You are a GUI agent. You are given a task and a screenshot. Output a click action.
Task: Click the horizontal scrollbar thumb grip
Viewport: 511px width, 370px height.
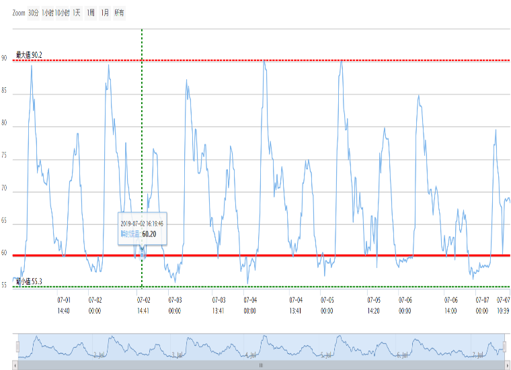[262, 365]
